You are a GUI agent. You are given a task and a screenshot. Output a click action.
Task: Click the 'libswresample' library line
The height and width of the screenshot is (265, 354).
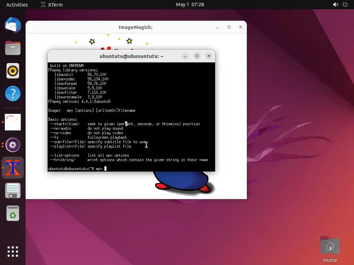tap(78, 97)
